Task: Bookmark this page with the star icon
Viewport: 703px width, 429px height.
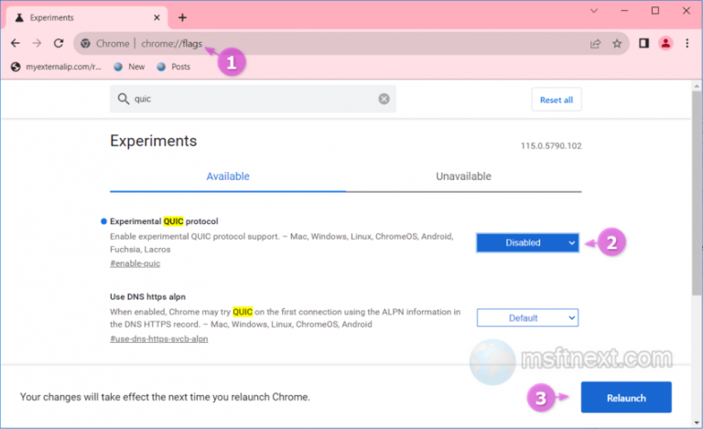Action: [617, 43]
